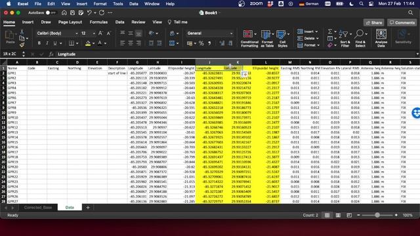Image resolution: width=420 pixels, height=236 pixels.
Task: Click the Spotlight search icon in menu bar
Action: click(361, 4)
